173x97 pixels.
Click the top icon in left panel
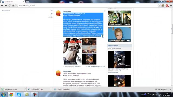click(x=52, y=10)
